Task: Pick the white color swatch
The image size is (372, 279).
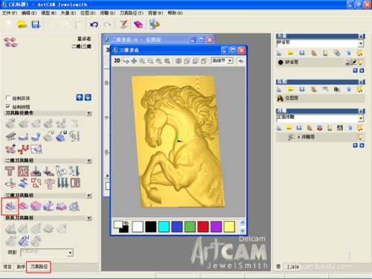Action: point(138,227)
